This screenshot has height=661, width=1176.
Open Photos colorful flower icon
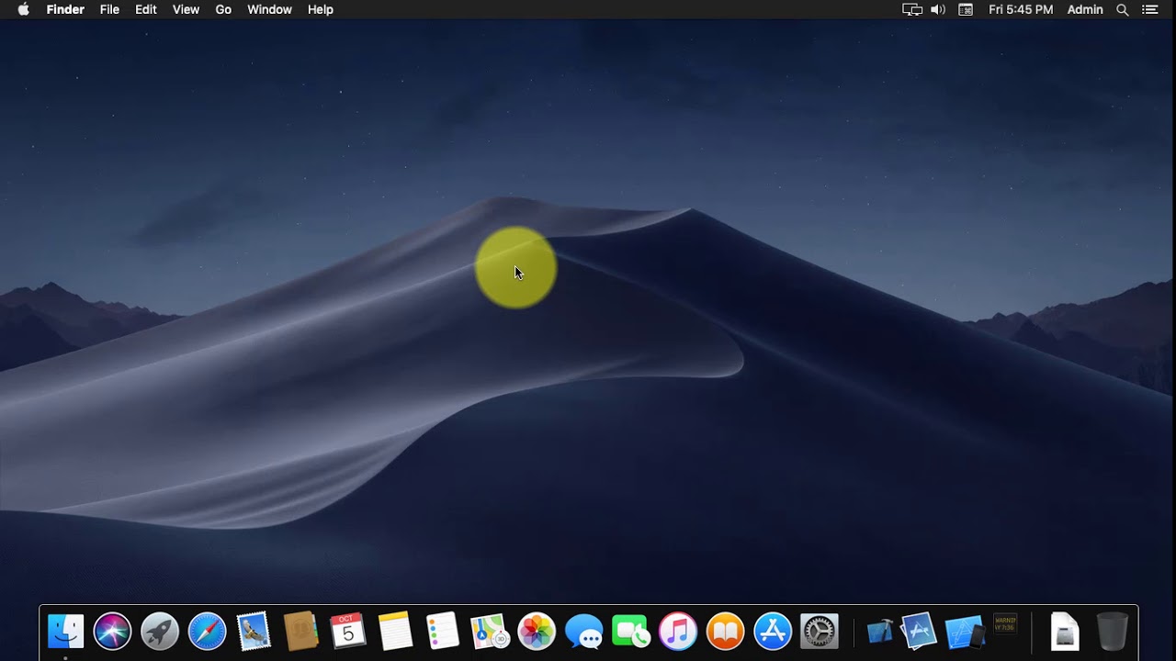pyautogui.click(x=537, y=632)
